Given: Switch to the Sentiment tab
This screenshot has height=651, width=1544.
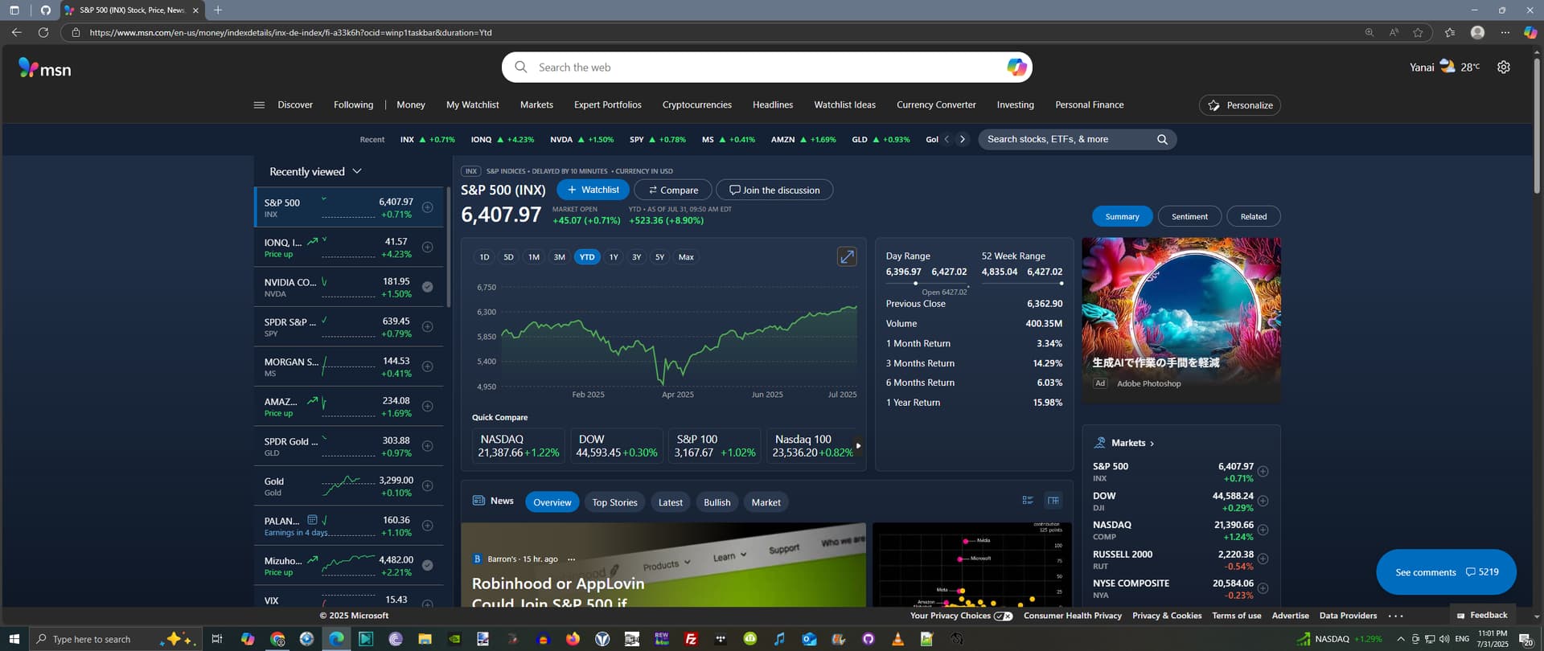Looking at the screenshot, I should [x=1189, y=216].
